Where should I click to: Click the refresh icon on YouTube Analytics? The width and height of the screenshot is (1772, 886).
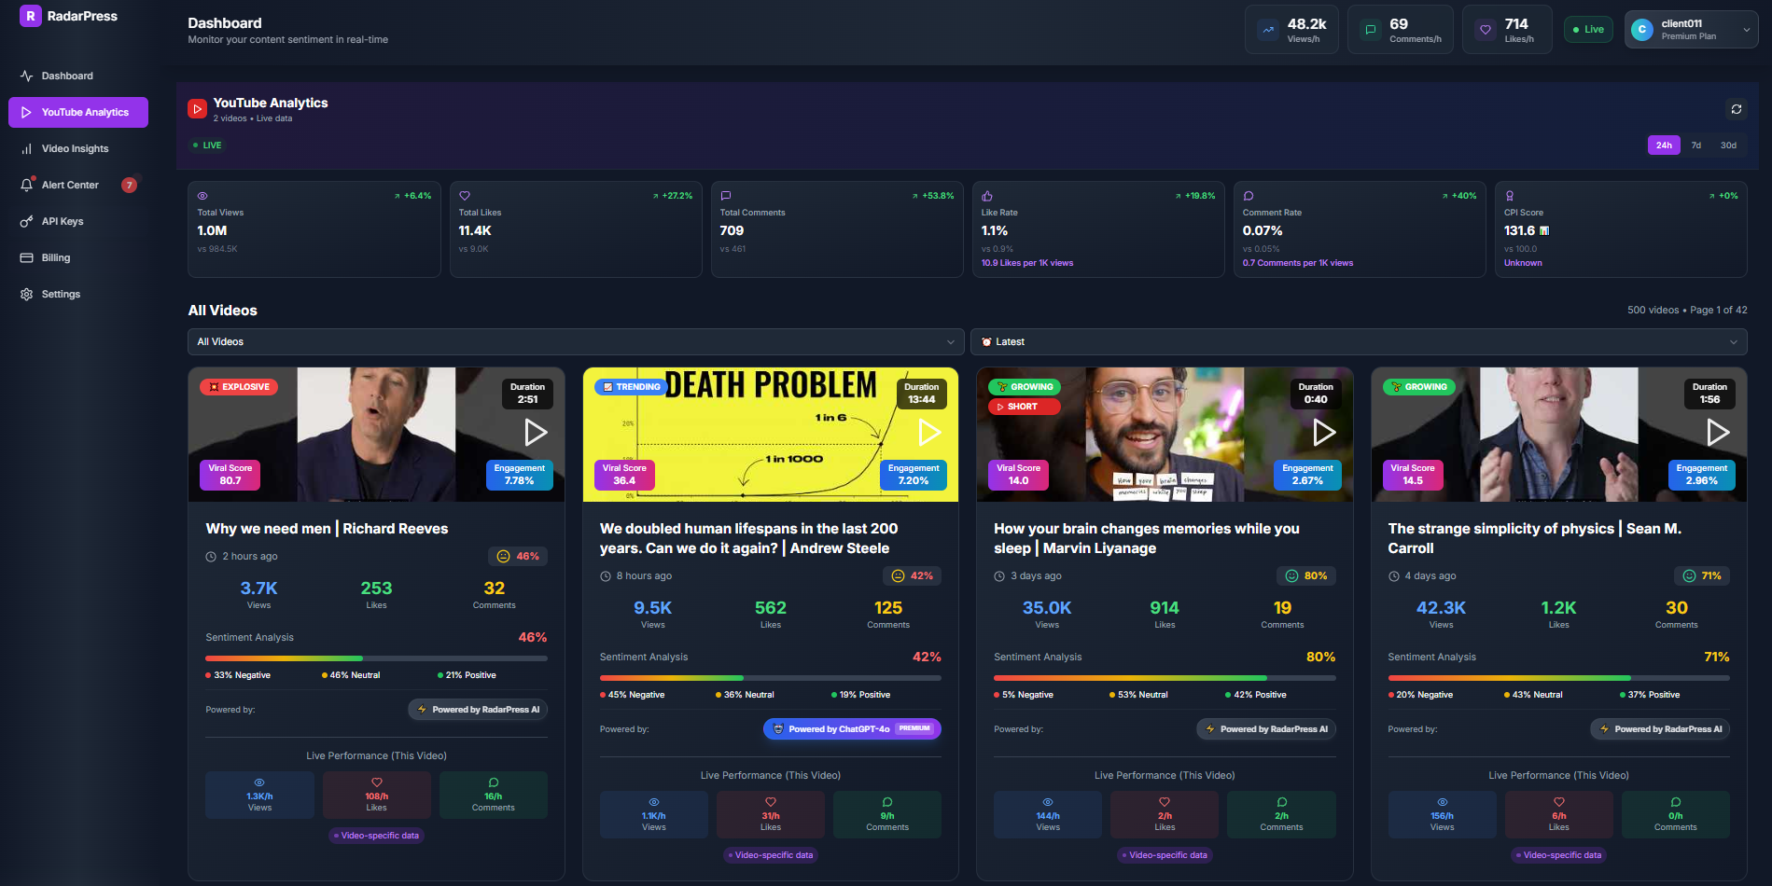pos(1737,109)
